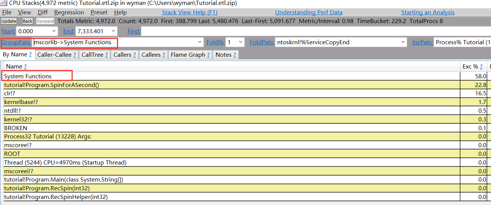Expand the End time dropdown
This screenshot has height=205, width=491.
(114, 31)
